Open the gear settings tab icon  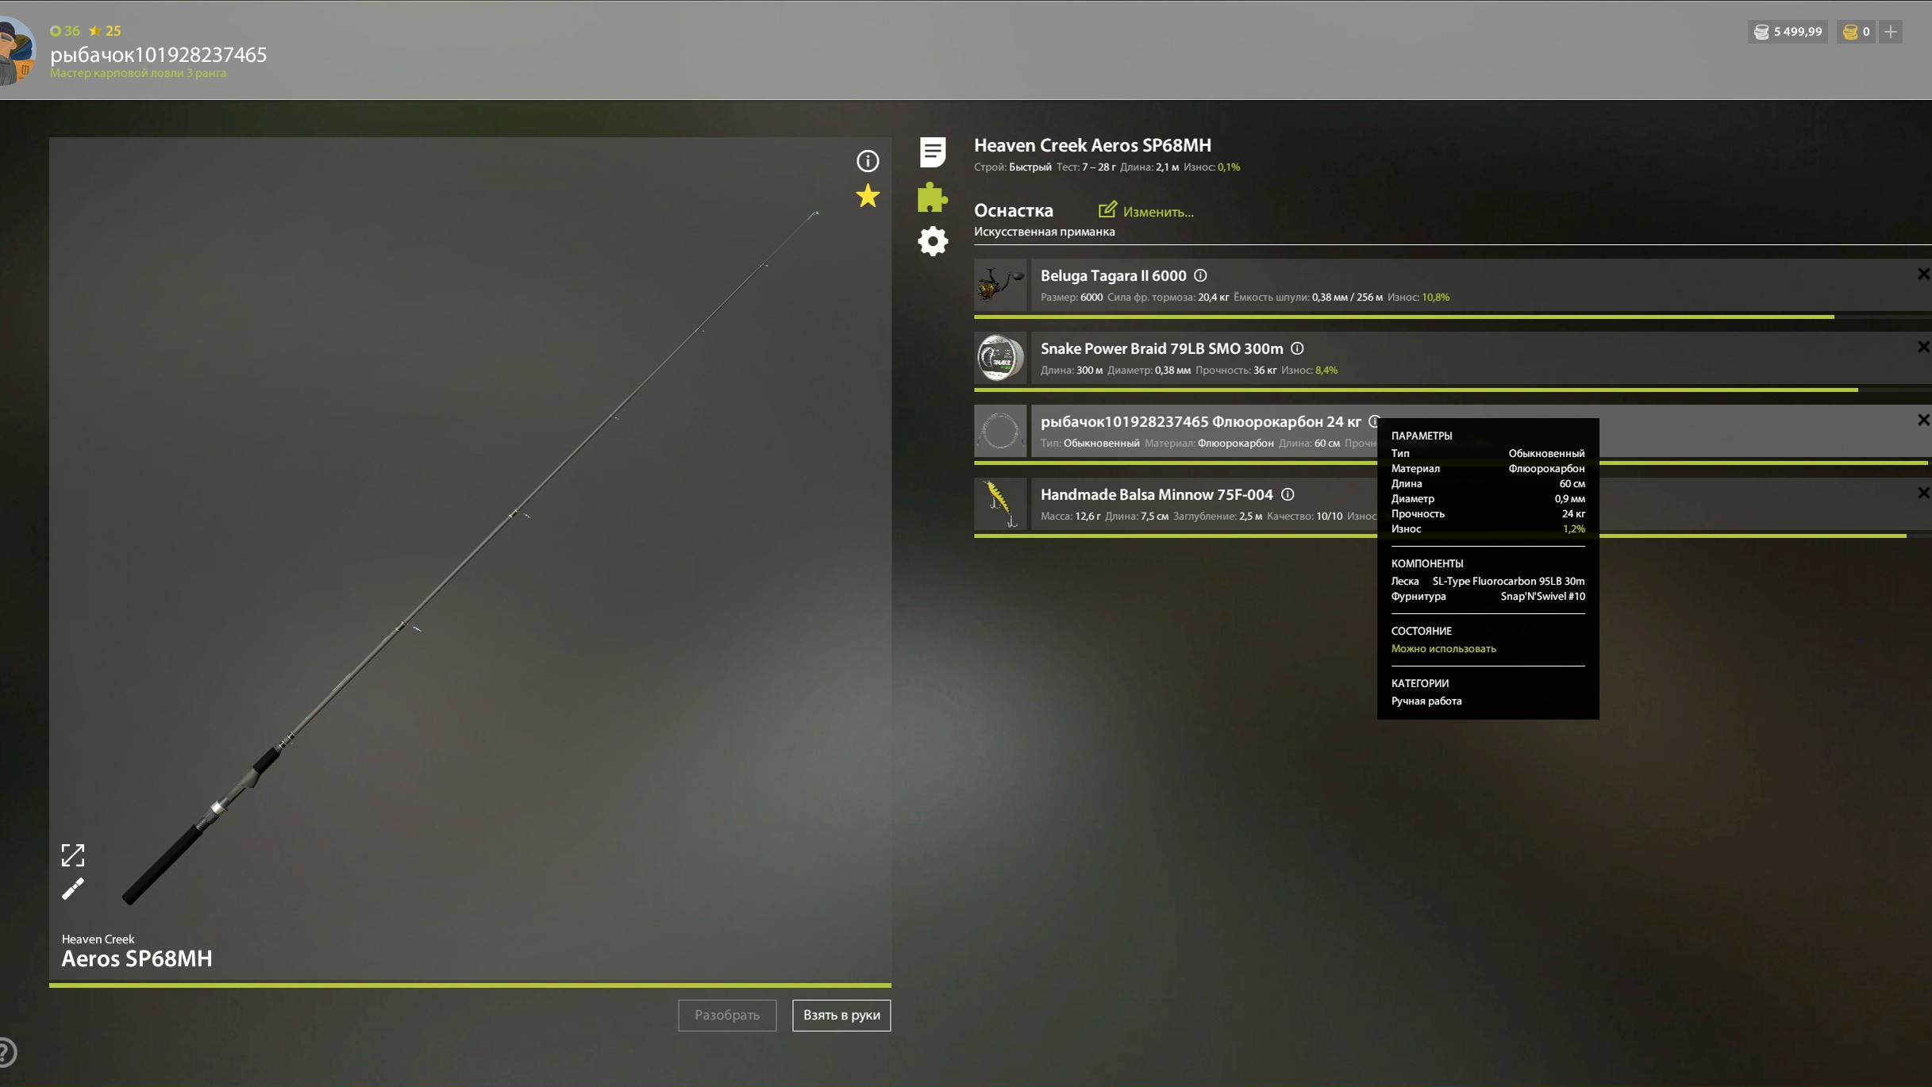click(932, 241)
